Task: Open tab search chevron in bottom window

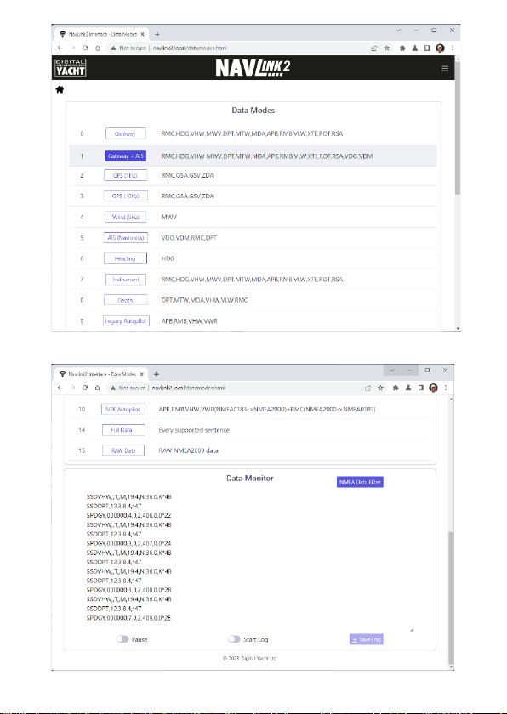Action: [x=392, y=371]
